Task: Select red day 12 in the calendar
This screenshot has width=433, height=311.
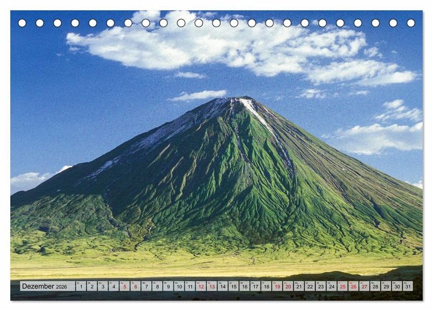Action: click(x=201, y=287)
